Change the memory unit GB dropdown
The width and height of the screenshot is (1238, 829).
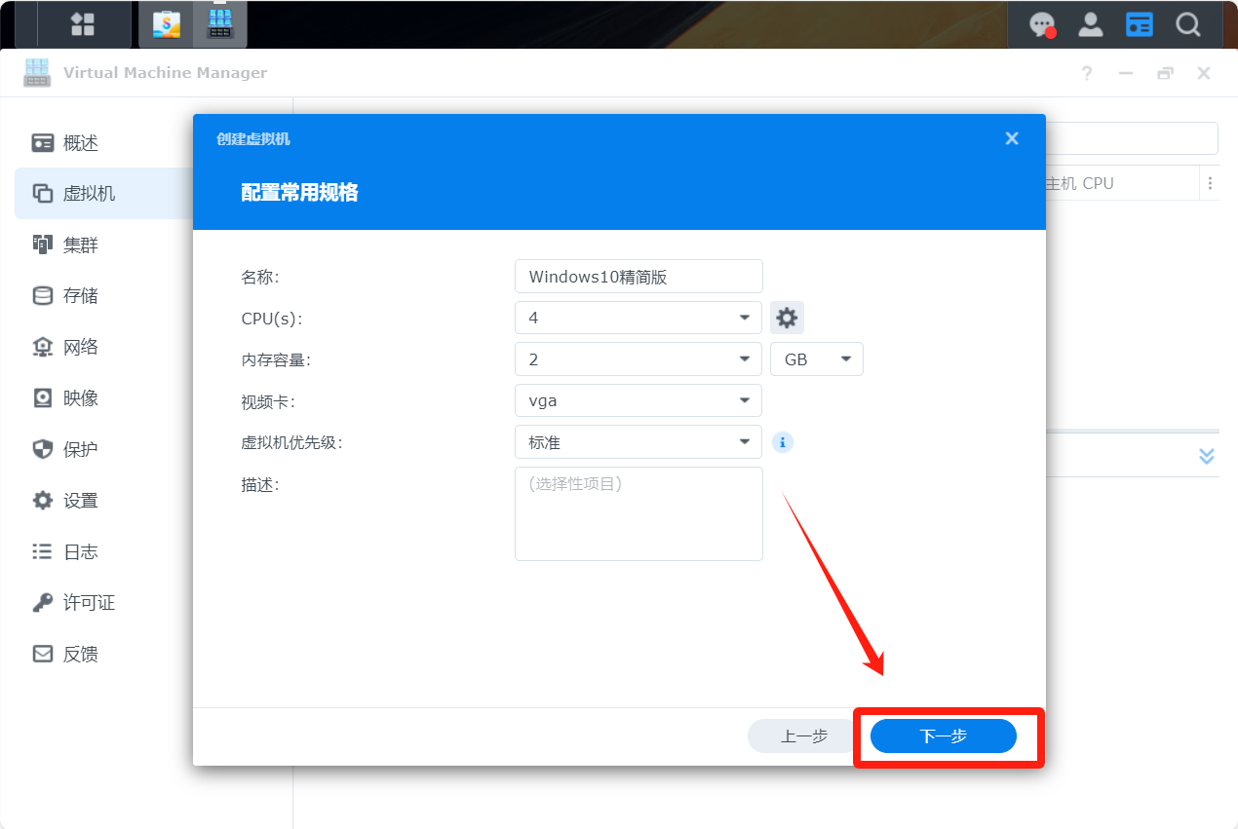point(816,359)
